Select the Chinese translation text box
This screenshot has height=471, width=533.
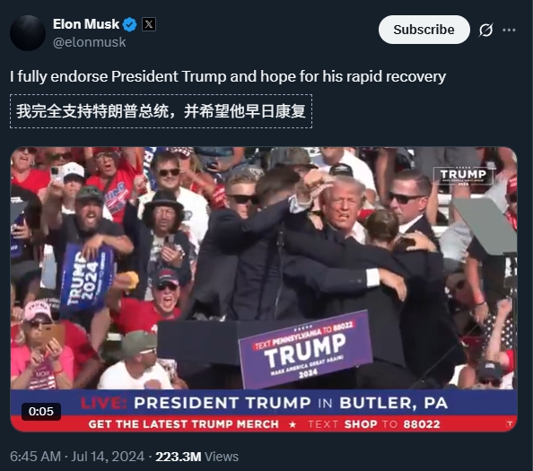click(161, 111)
